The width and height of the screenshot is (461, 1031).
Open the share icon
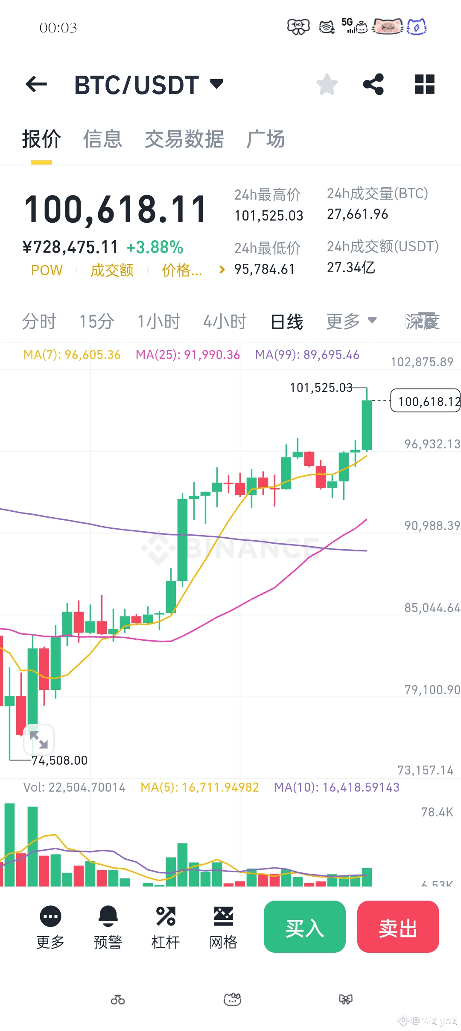point(373,84)
